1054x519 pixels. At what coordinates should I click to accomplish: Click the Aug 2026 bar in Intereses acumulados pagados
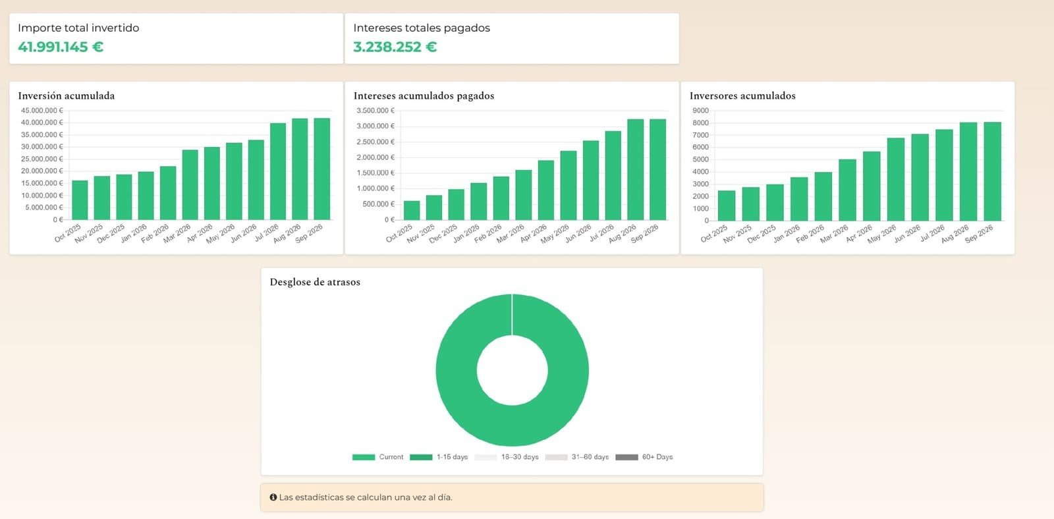click(x=636, y=169)
